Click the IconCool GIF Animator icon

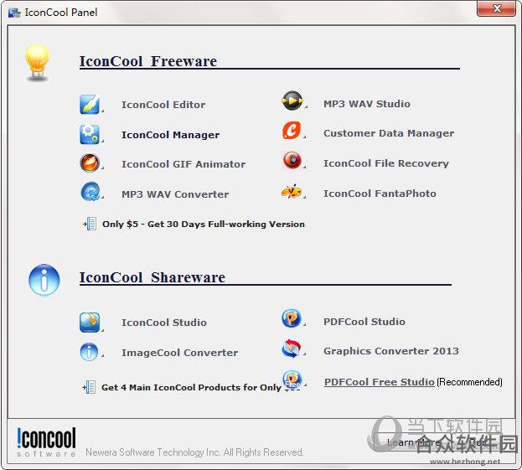pyautogui.click(x=90, y=163)
